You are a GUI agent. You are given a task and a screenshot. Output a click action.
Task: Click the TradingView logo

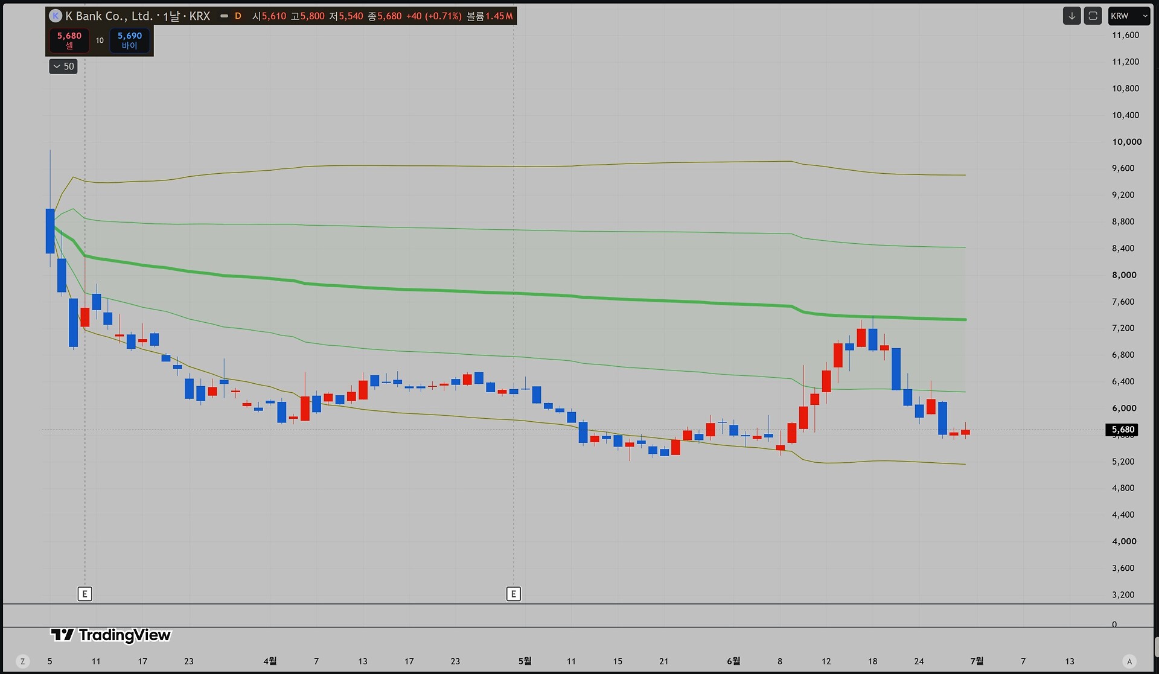[x=110, y=635]
